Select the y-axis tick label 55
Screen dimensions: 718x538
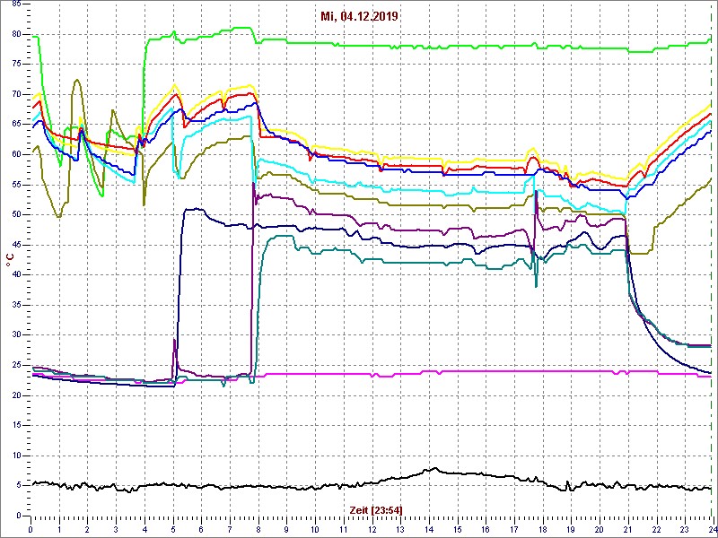point(16,185)
